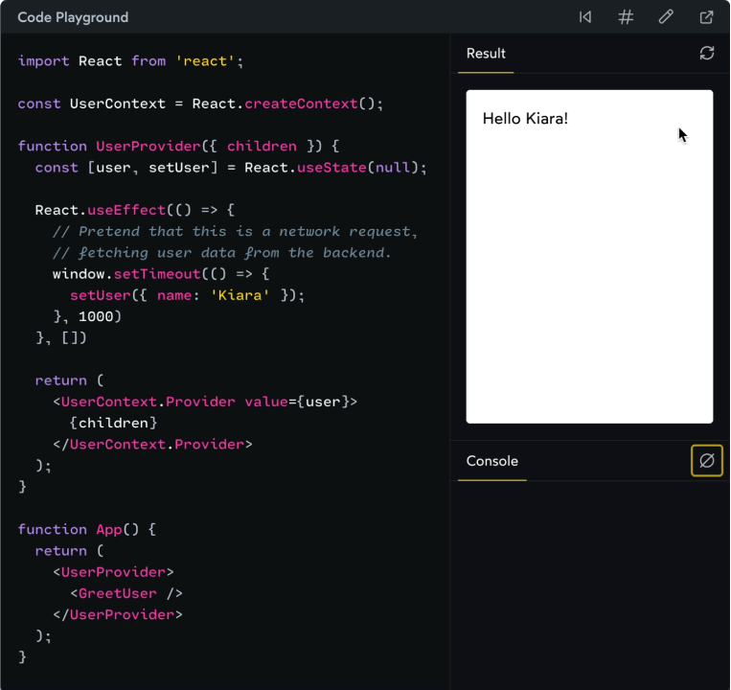Refresh the Result pane
Image resolution: width=731 pixels, height=690 pixels.
[x=707, y=53]
